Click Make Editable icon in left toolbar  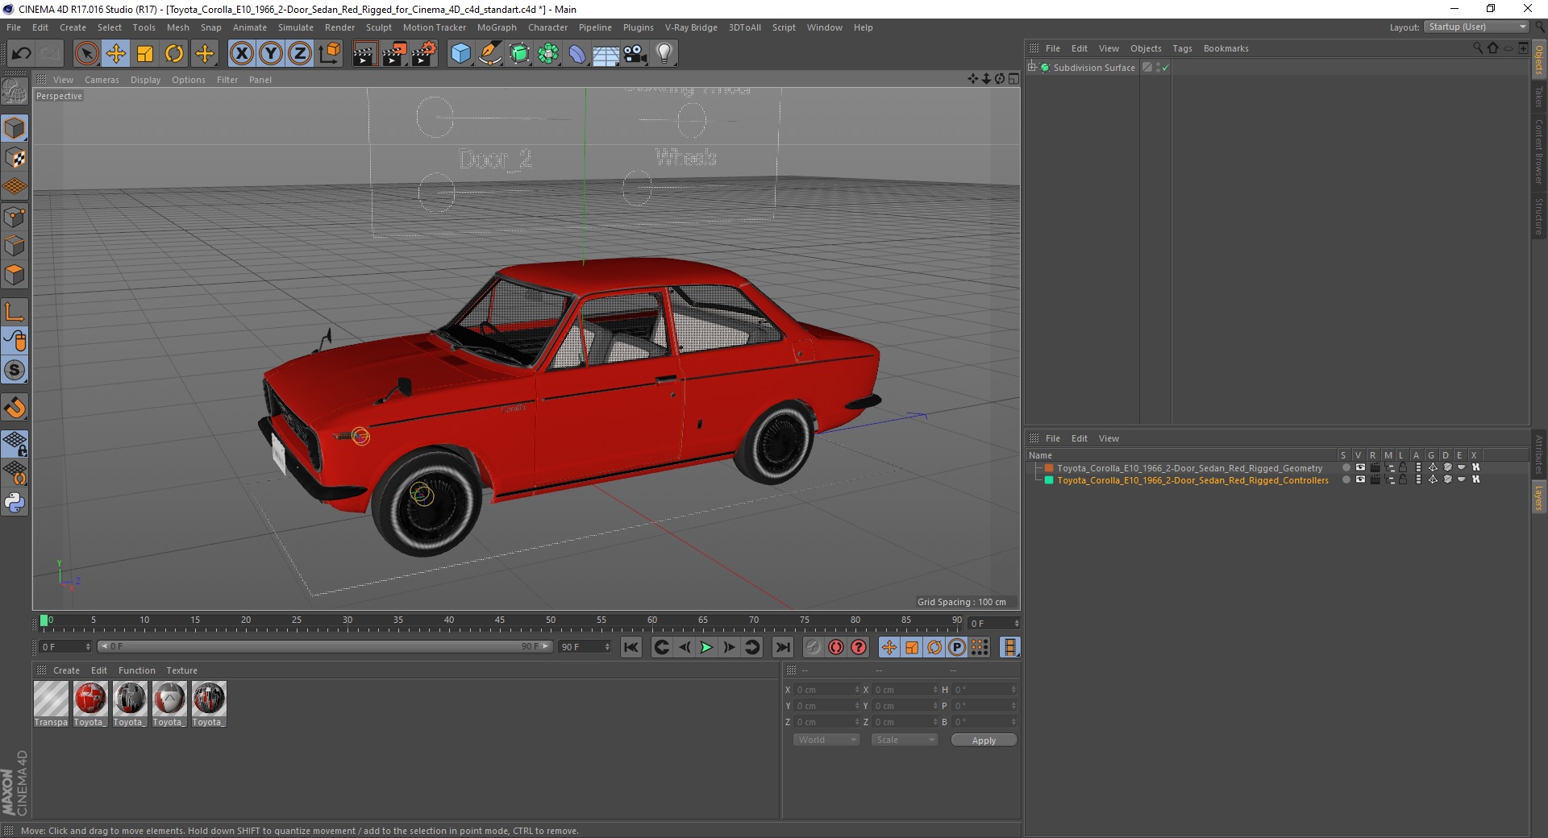15,91
